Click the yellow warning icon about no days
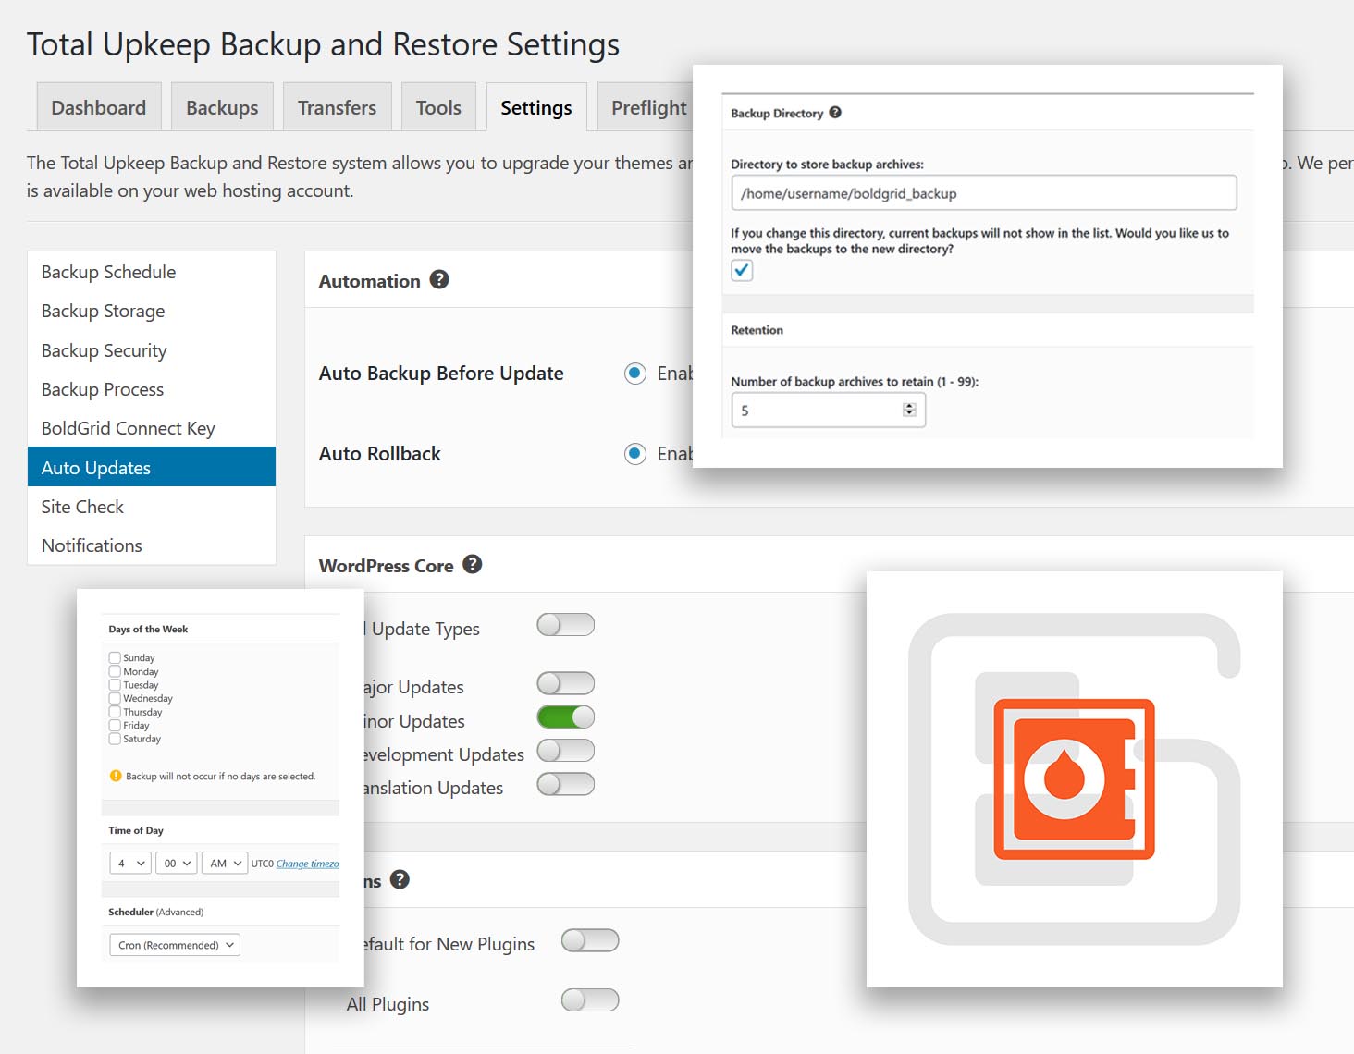Screen dimensions: 1354x1054 click(x=116, y=776)
